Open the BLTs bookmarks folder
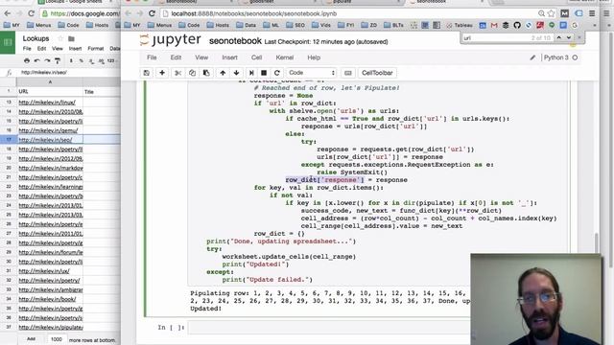The height and width of the screenshot is (345, 614). pyautogui.click(x=394, y=25)
